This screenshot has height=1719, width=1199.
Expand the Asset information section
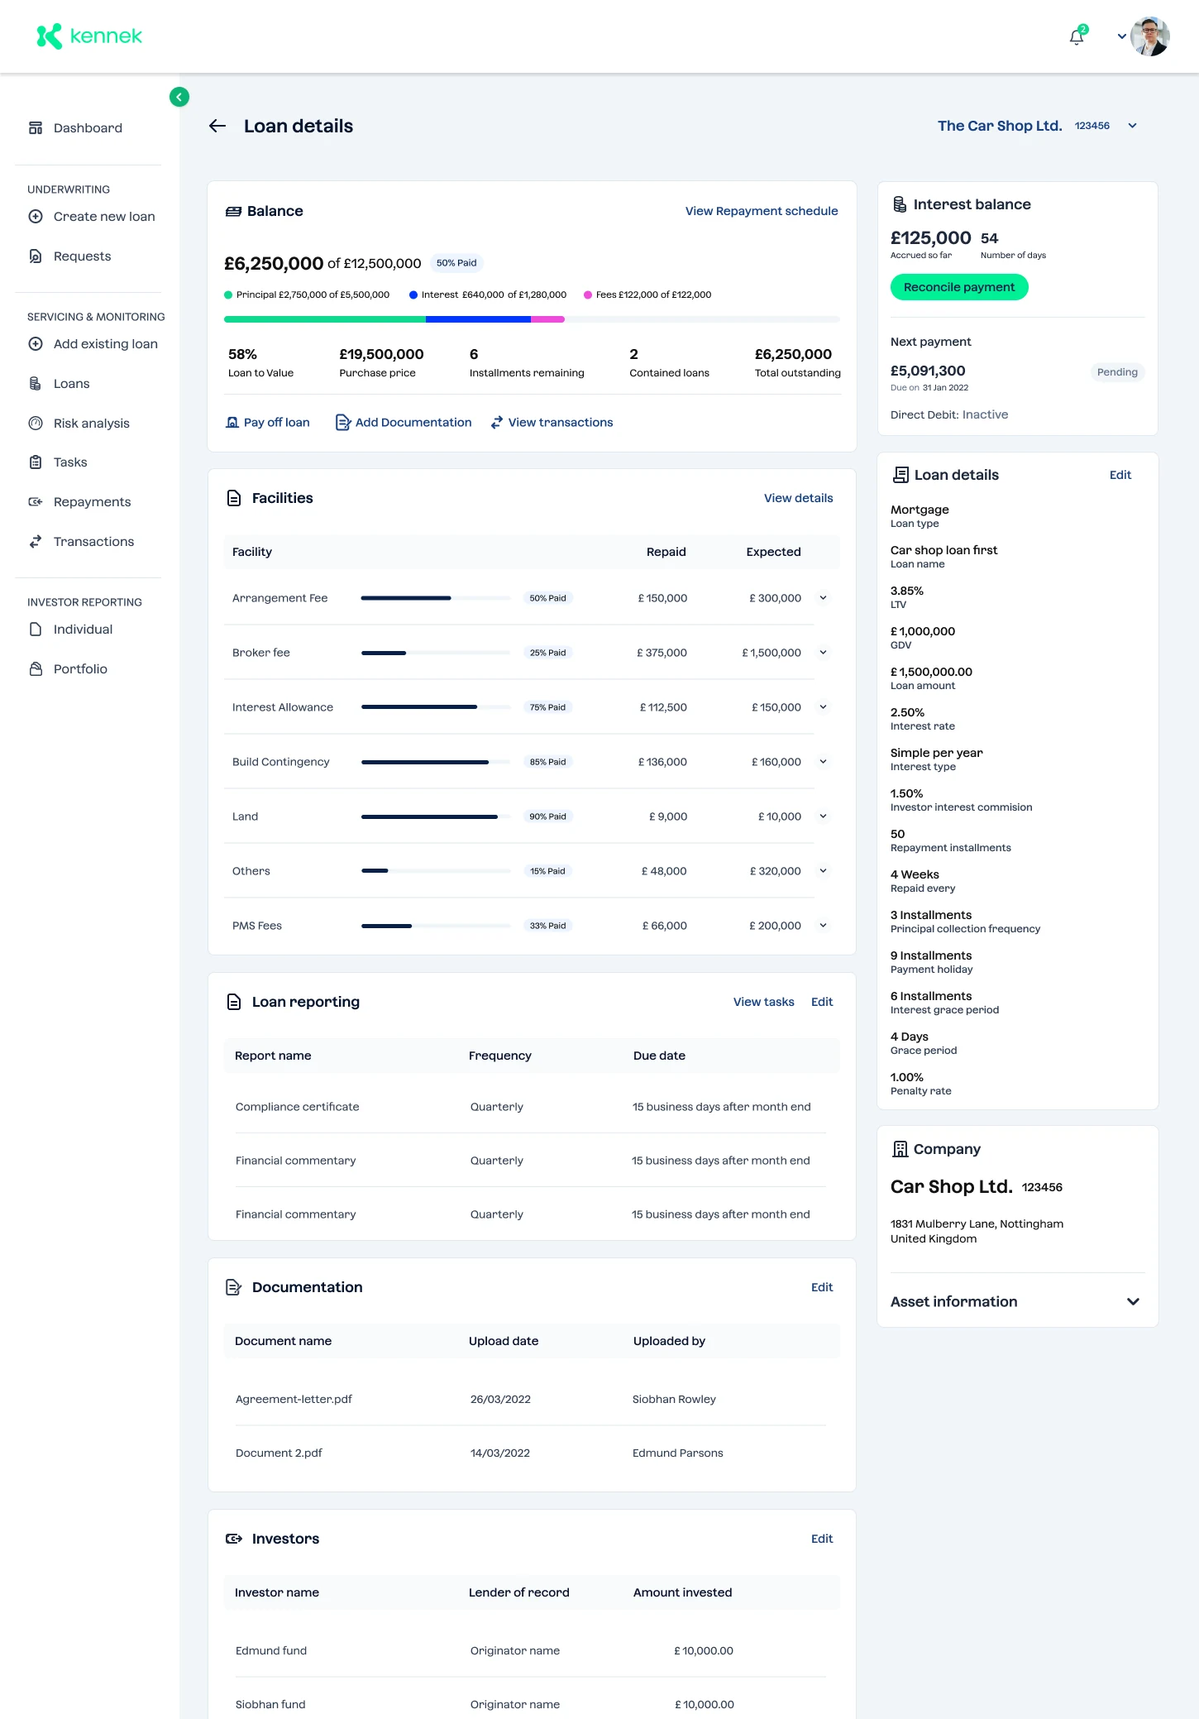(1133, 1301)
